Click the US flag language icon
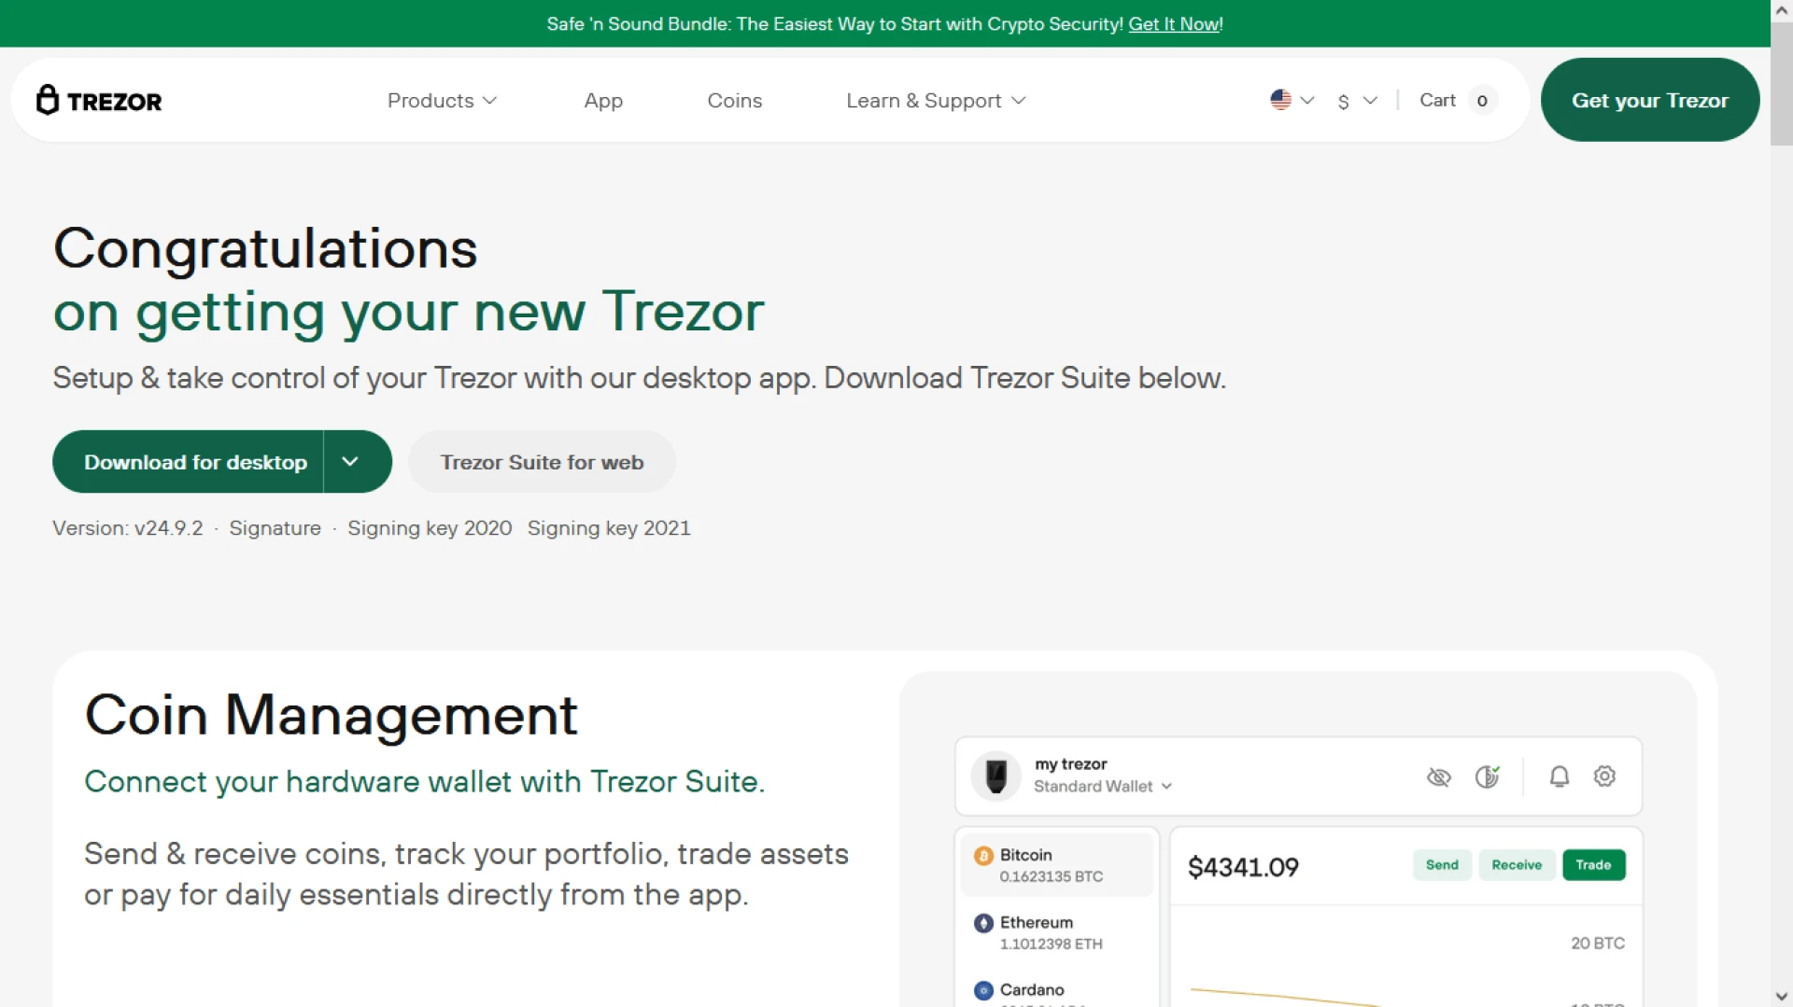This screenshot has height=1007, width=1793. 1280,99
